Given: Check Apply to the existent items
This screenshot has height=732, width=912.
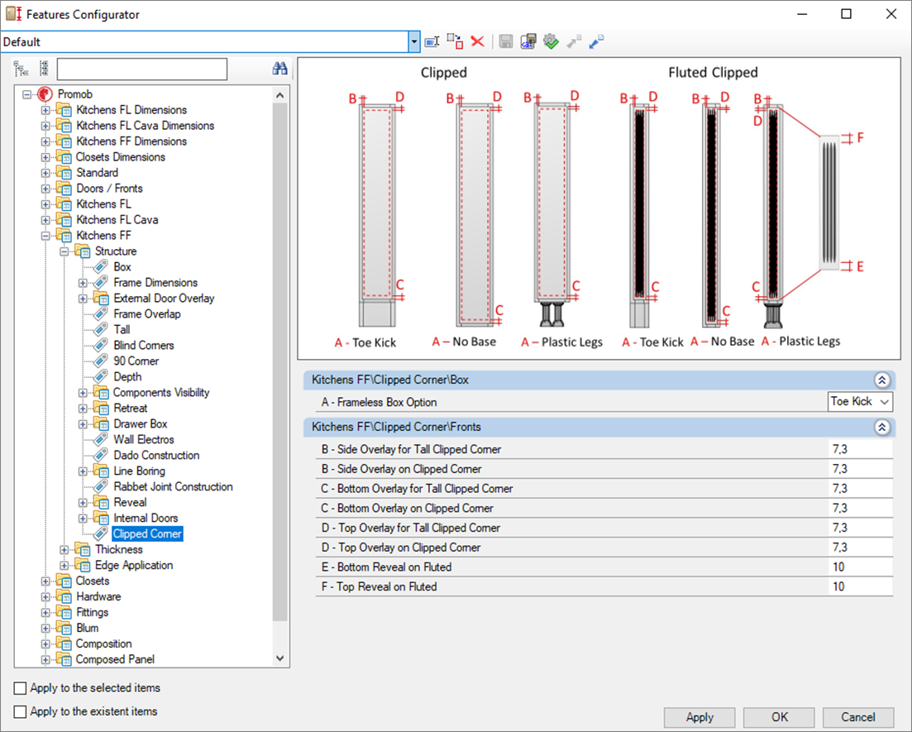Looking at the screenshot, I should click(x=20, y=711).
